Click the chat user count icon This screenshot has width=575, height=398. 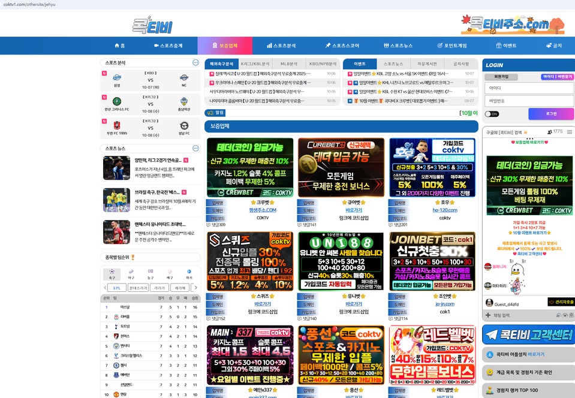549,131
